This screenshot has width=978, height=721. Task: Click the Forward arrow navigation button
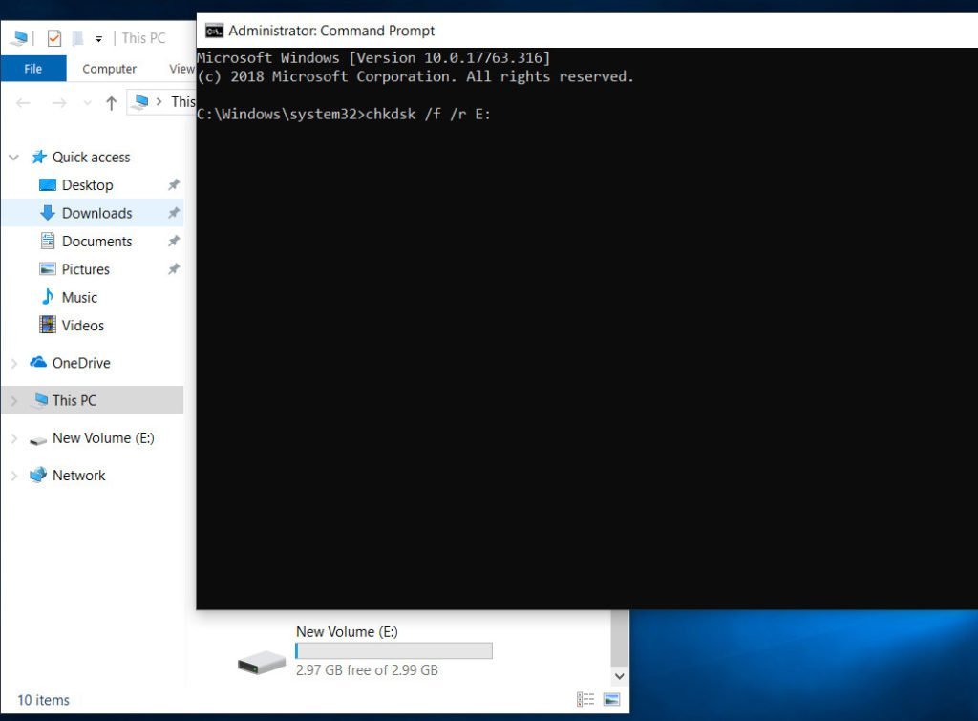pos(58,102)
